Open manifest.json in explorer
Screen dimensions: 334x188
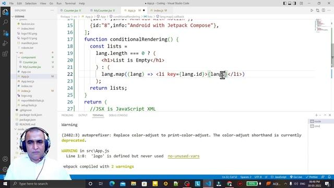coord(29,43)
